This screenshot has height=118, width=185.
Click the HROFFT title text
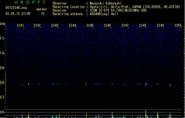pos(30,2)
